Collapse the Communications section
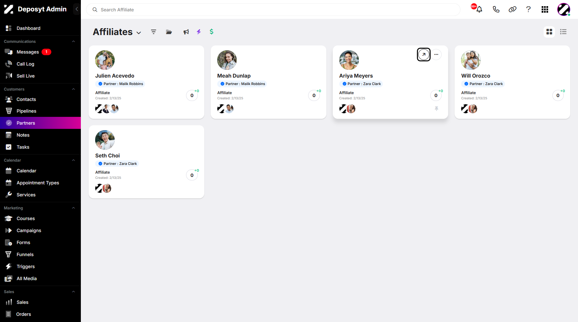Screen dimensions: 578x322 (x=73, y=42)
